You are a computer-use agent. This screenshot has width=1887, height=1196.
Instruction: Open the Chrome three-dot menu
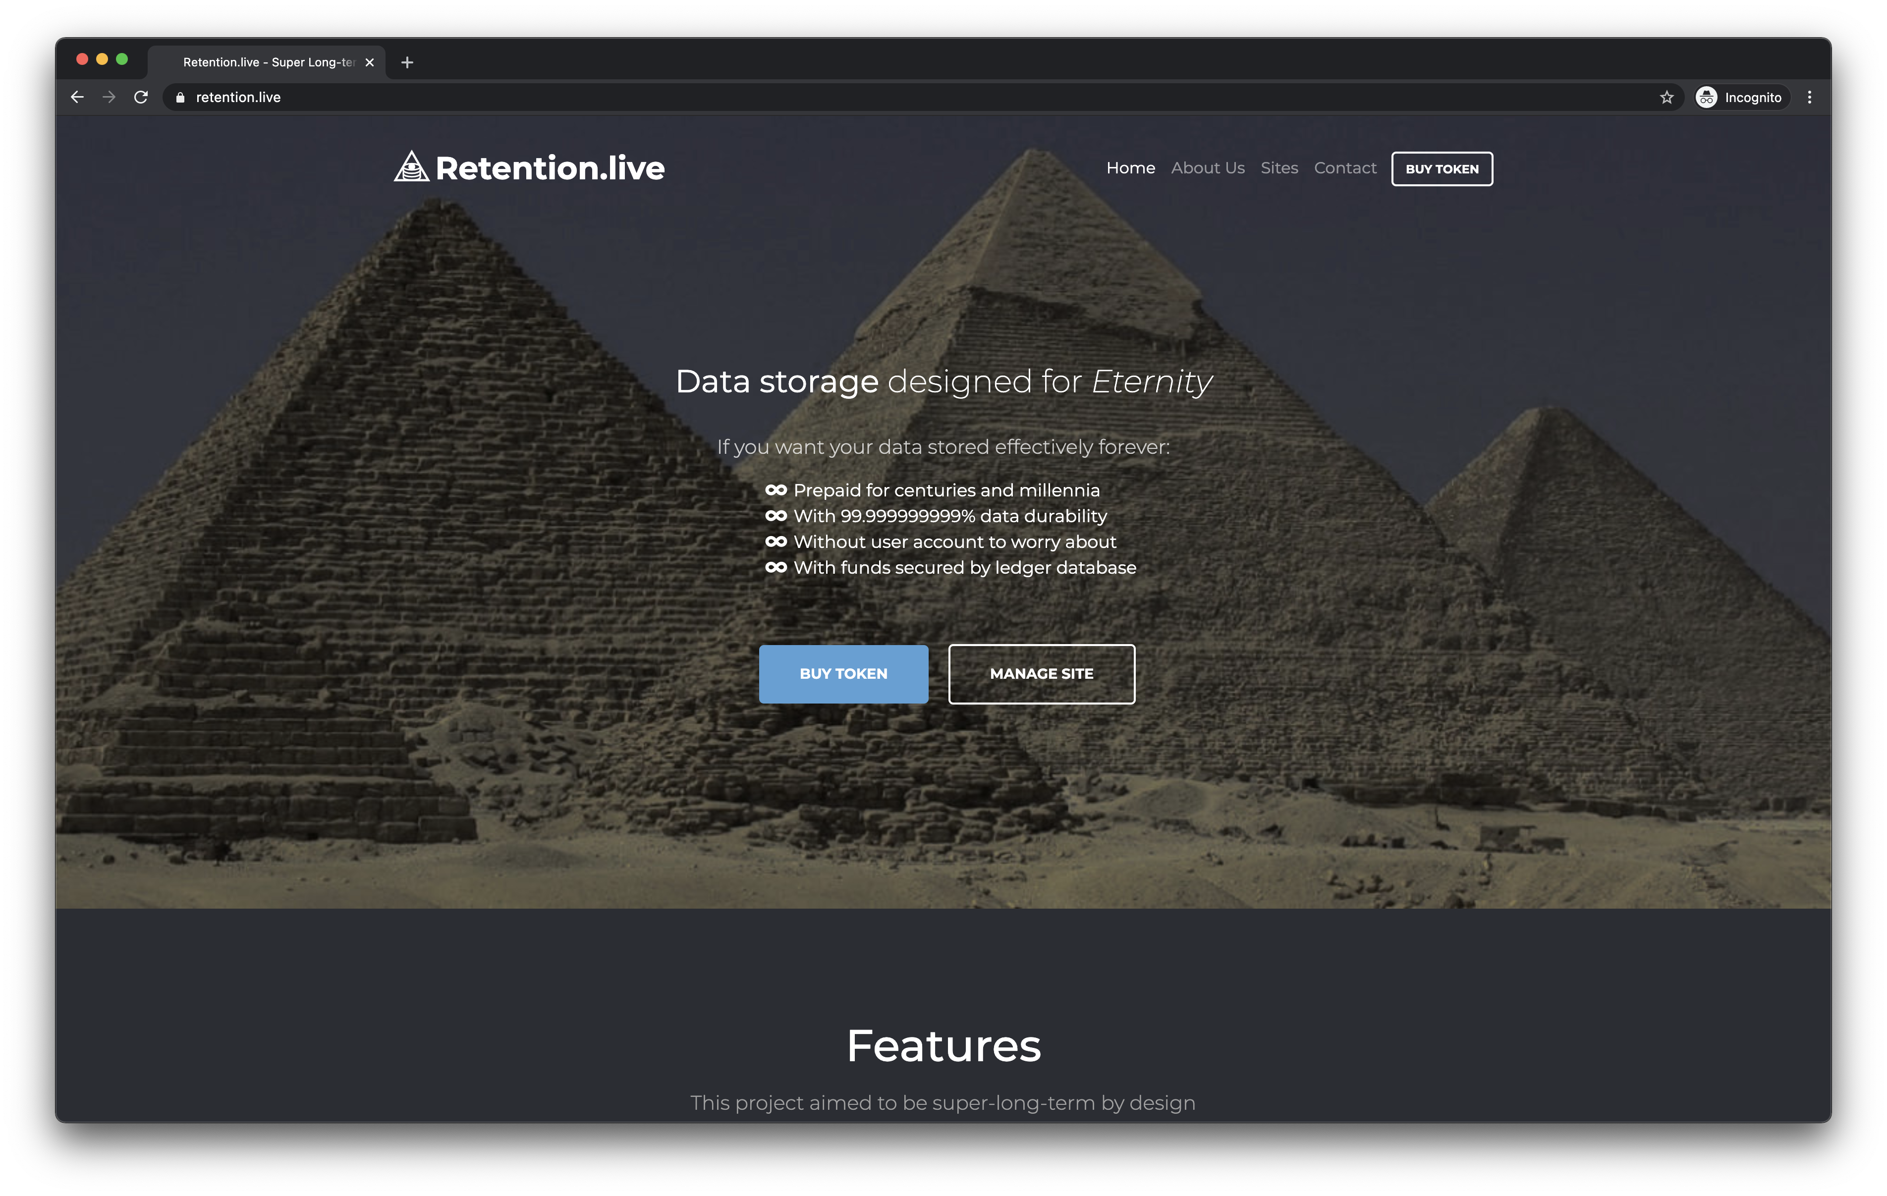click(x=1809, y=97)
